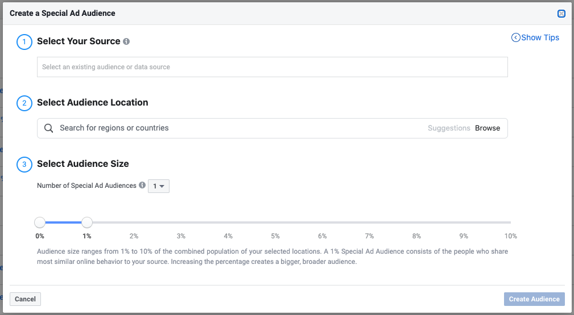This screenshot has height=315, width=574.
Task: Click the Create Audience button
Action: (x=534, y=299)
